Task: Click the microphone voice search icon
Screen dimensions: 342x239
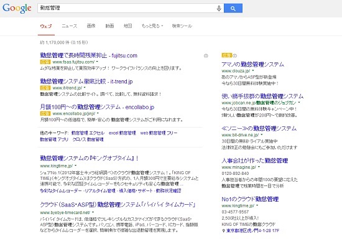Action: coord(219,8)
